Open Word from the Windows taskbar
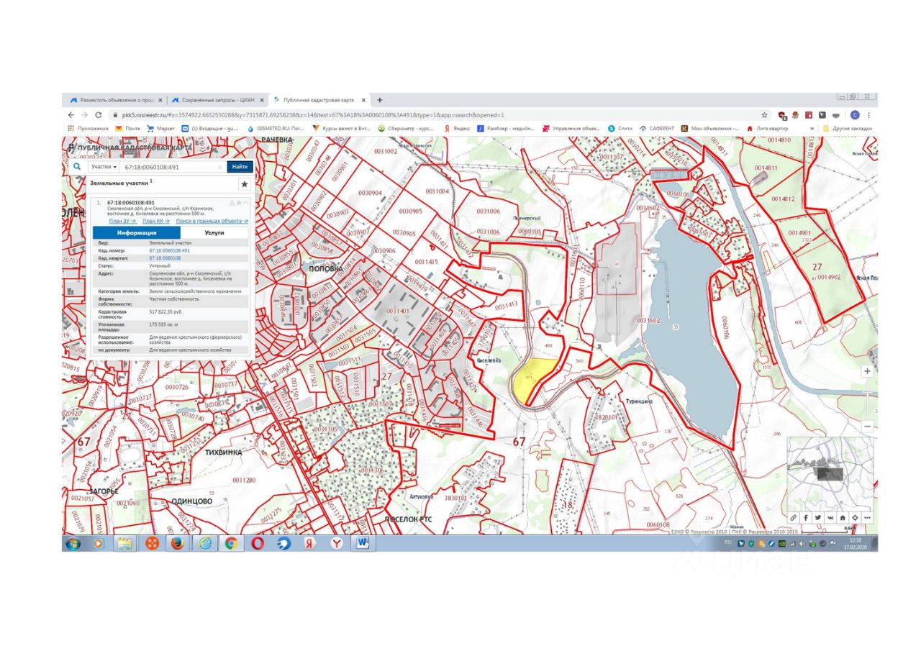The width and height of the screenshot is (921, 651). [363, 543]
